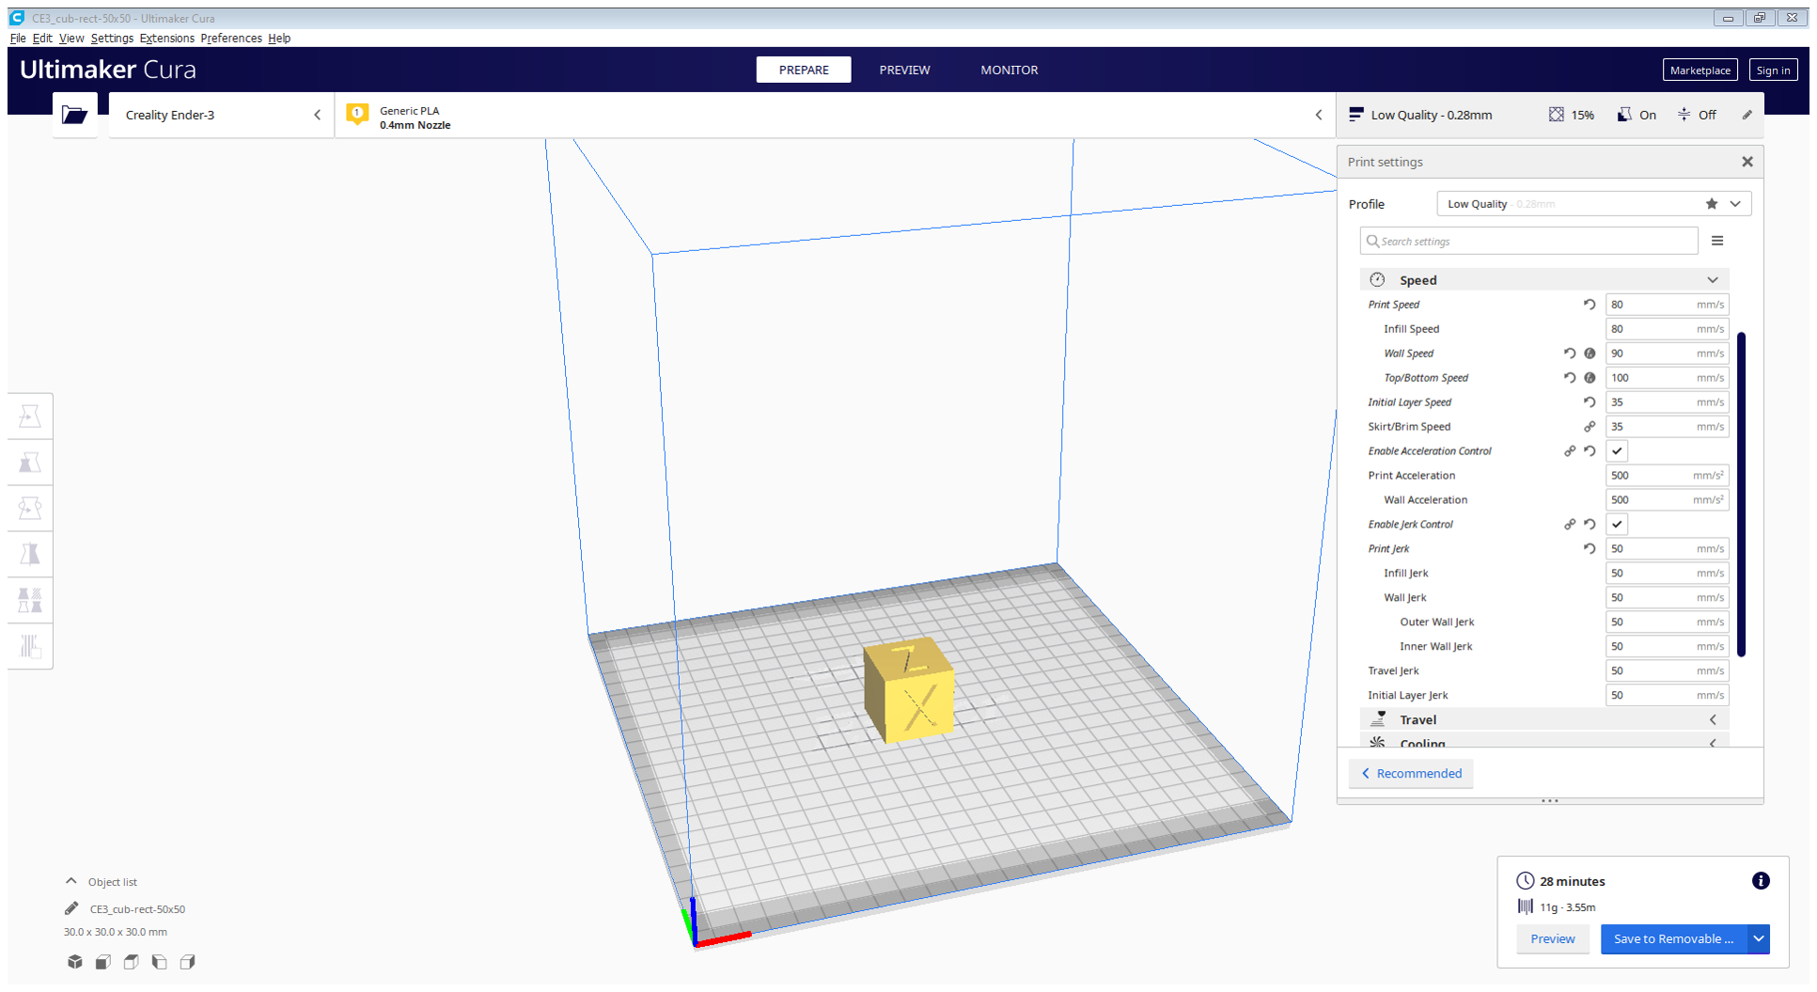This screenshot has width=1817, height=992.
Task: Reset Wall Speed with revert arrow
Action: [x=1570, y=354]
